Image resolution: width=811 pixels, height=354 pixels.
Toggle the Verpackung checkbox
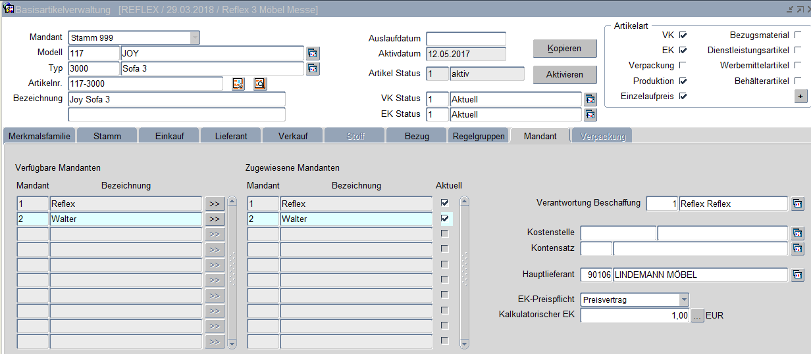tap(683, 65)
